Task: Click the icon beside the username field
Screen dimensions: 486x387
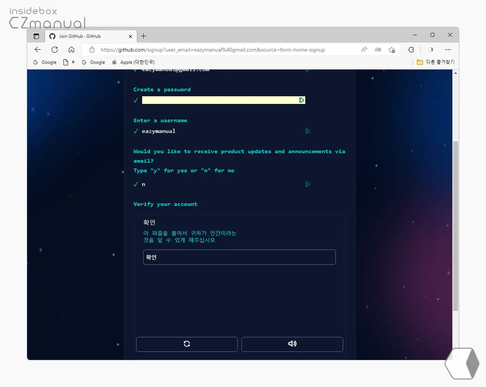Action: (x=307, y=131)
